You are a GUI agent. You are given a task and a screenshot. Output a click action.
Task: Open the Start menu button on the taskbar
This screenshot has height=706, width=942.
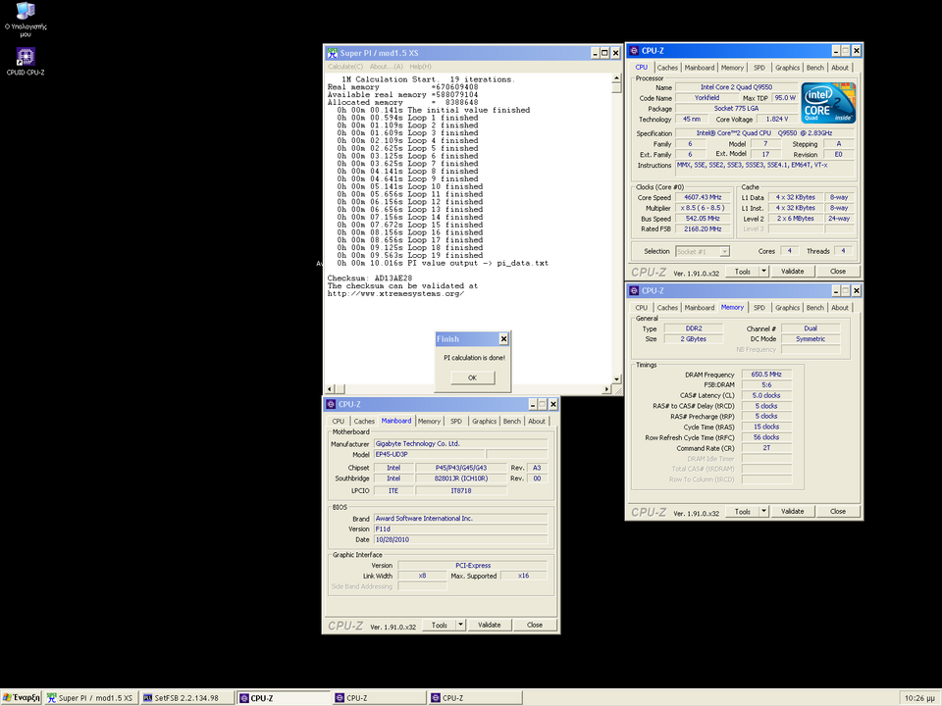click(x=21, y=697)
